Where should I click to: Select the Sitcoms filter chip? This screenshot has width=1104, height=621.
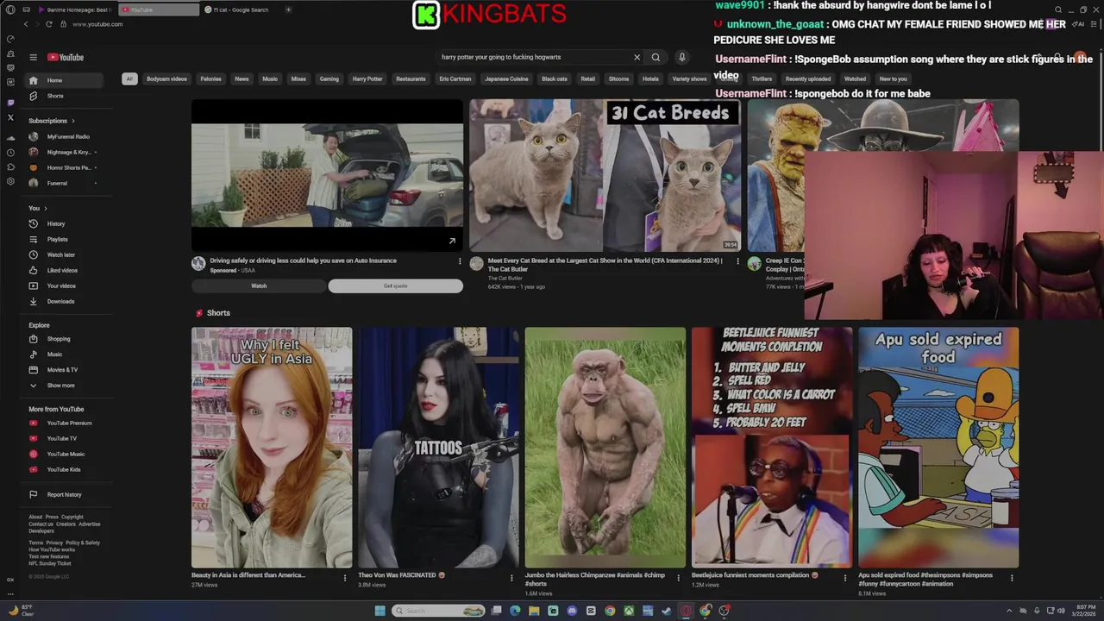tap(618, 78)
